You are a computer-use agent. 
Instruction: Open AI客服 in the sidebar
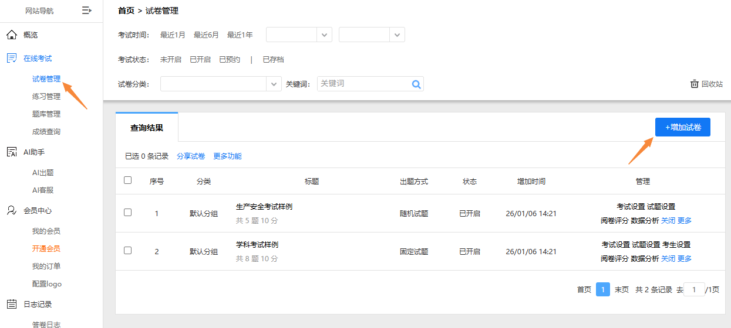43,190
